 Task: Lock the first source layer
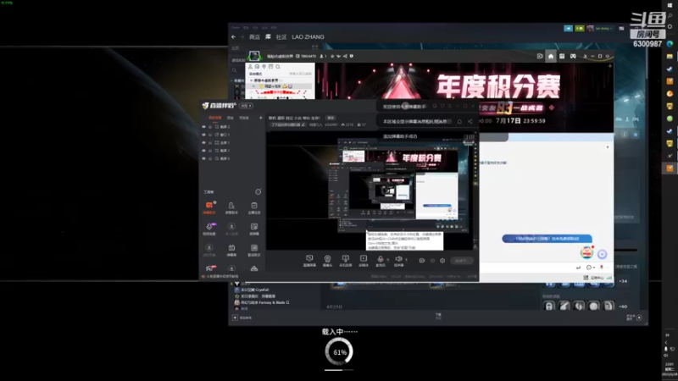click(210, 127)
